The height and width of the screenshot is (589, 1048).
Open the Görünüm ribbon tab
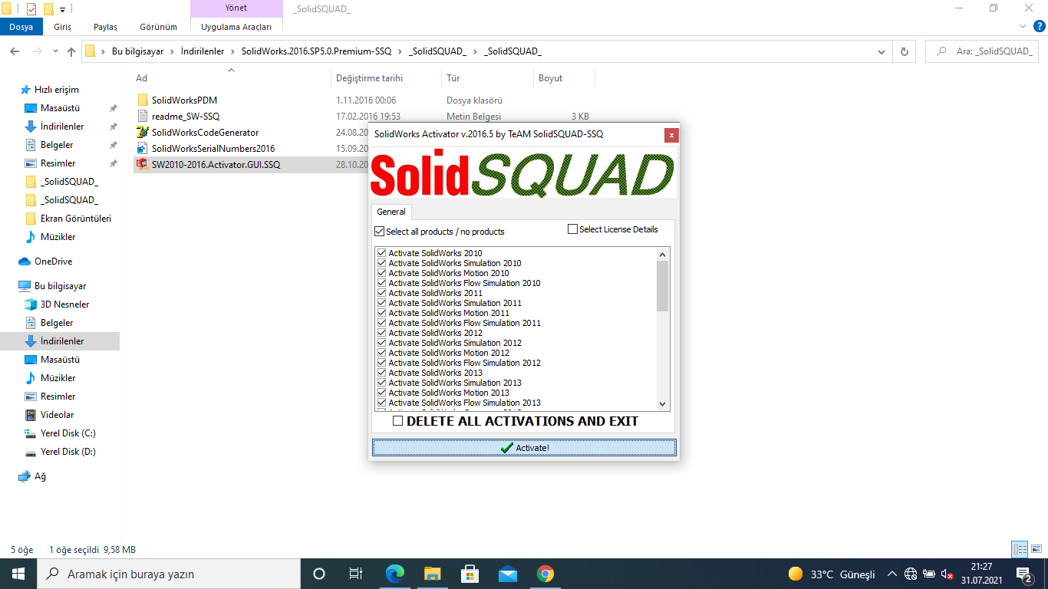tap(158, 27)
